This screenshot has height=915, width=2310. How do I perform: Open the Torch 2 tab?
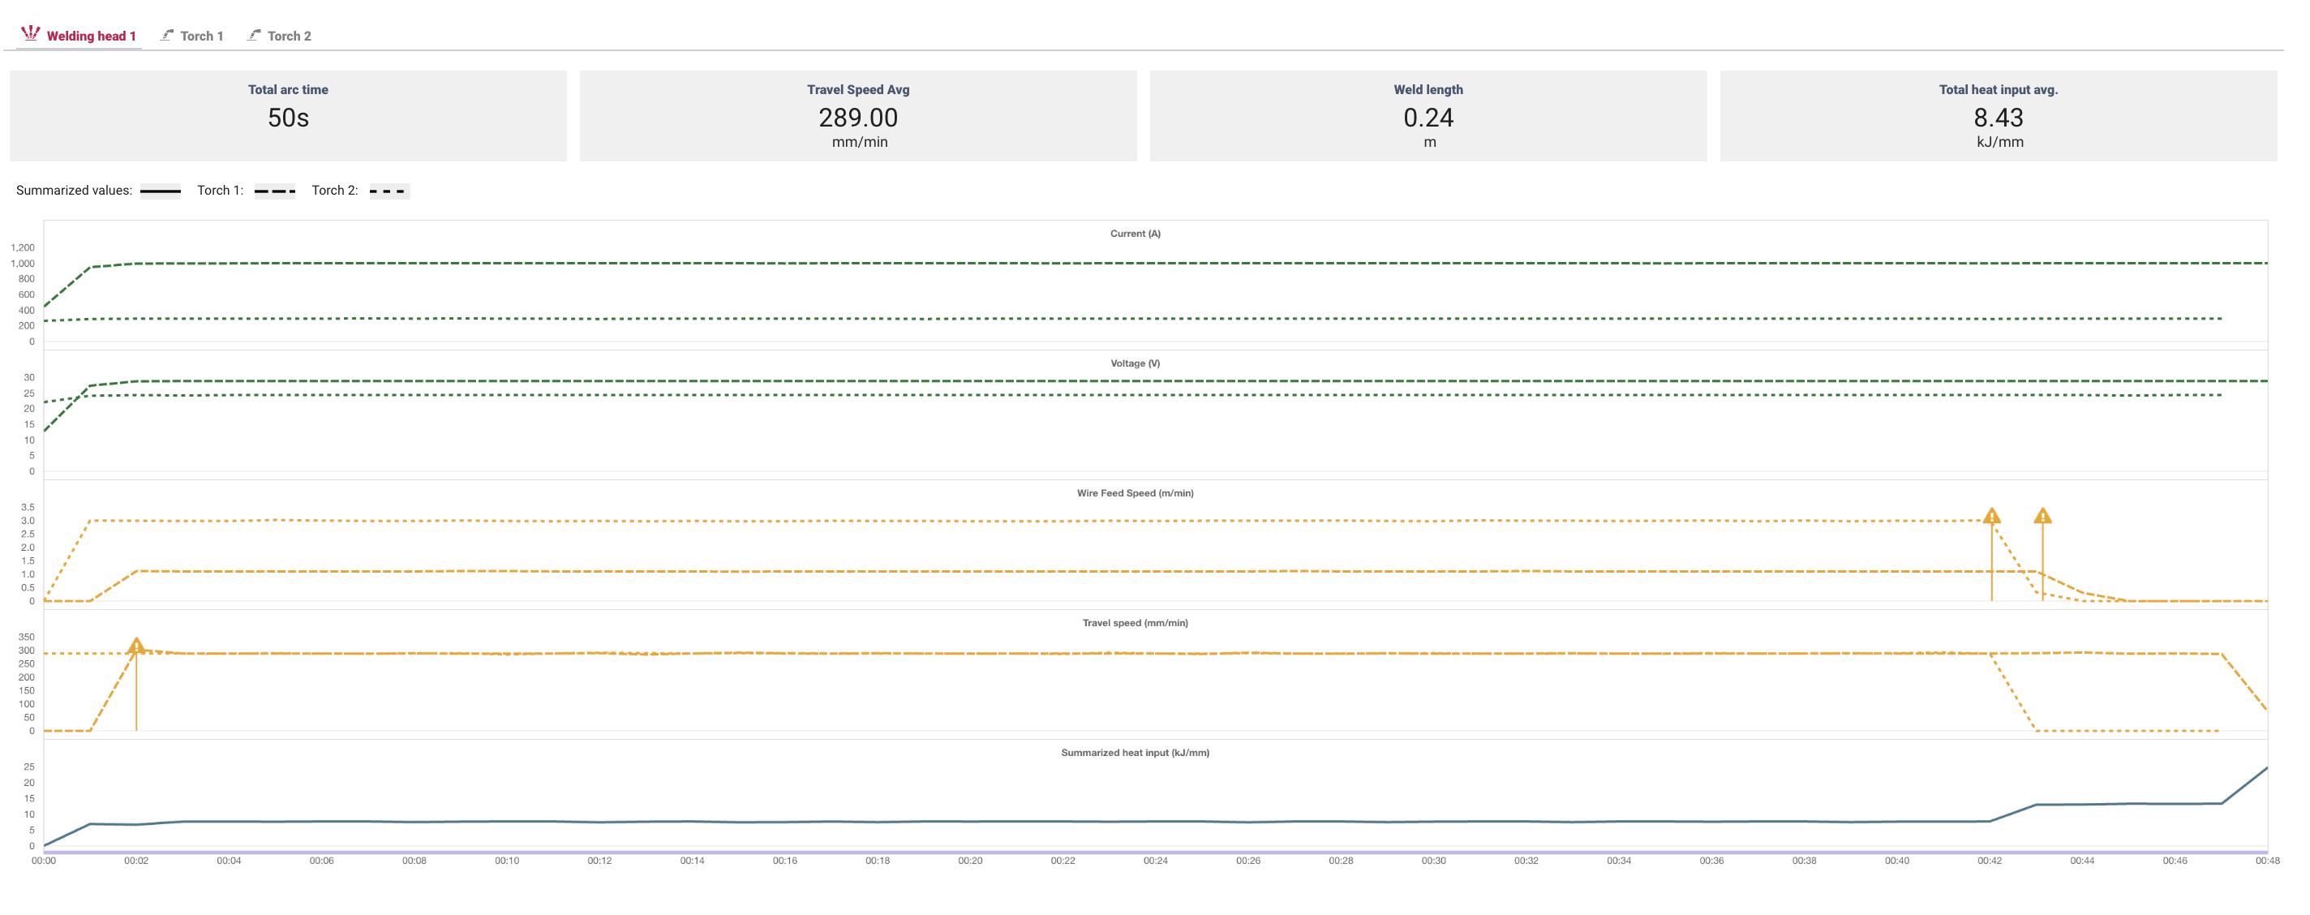pyautogui.click(x=279, y=36)
